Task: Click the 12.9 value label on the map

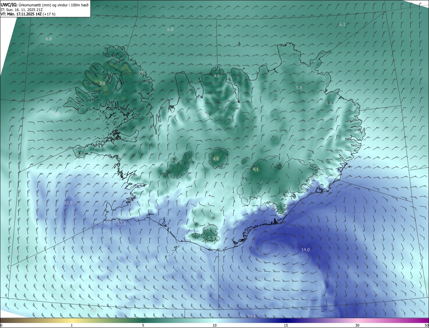Action: tap(68, 203)
